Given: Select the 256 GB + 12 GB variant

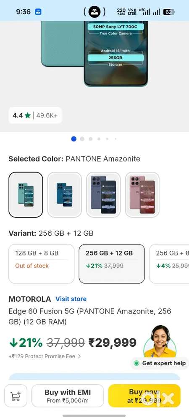Looking at the screenshot, I should pyautogui.click(x=112, y=263).
